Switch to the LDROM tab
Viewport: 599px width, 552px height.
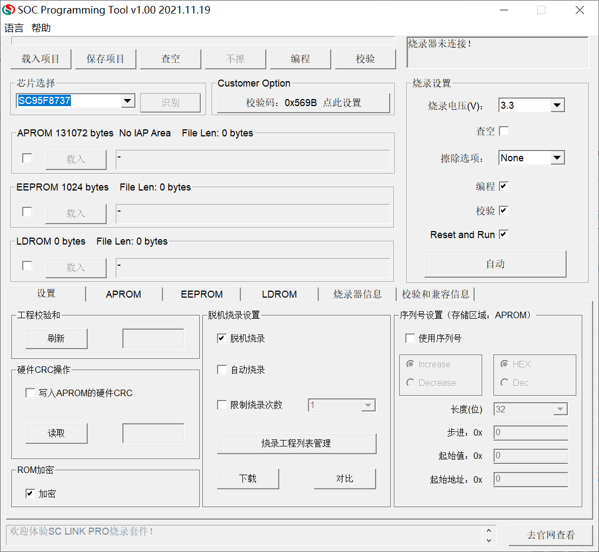[x=279, y=294]
